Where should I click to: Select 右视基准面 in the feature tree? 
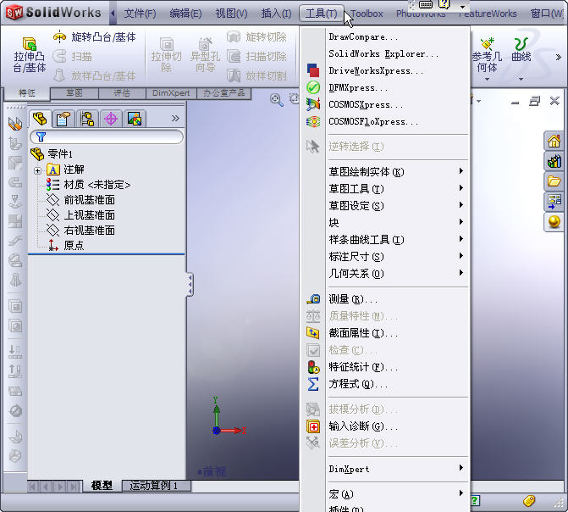pos(89,231)
